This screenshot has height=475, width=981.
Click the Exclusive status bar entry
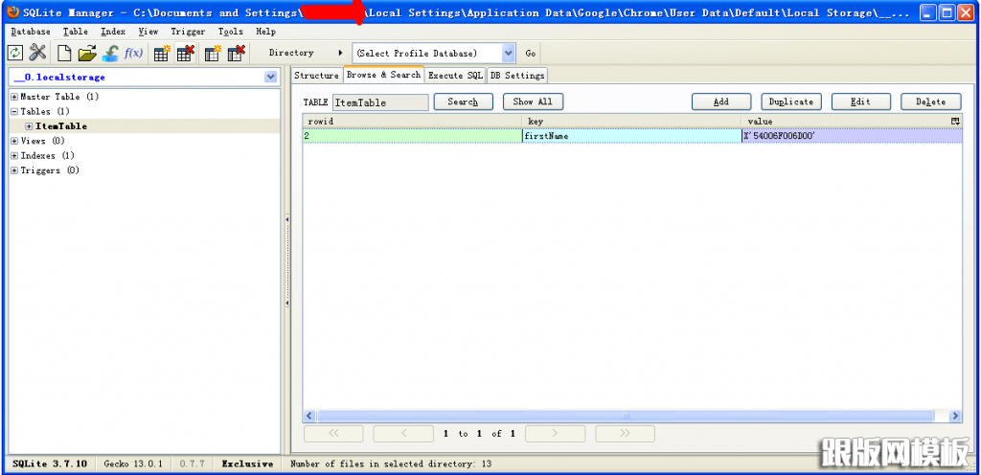pos(247,464)
